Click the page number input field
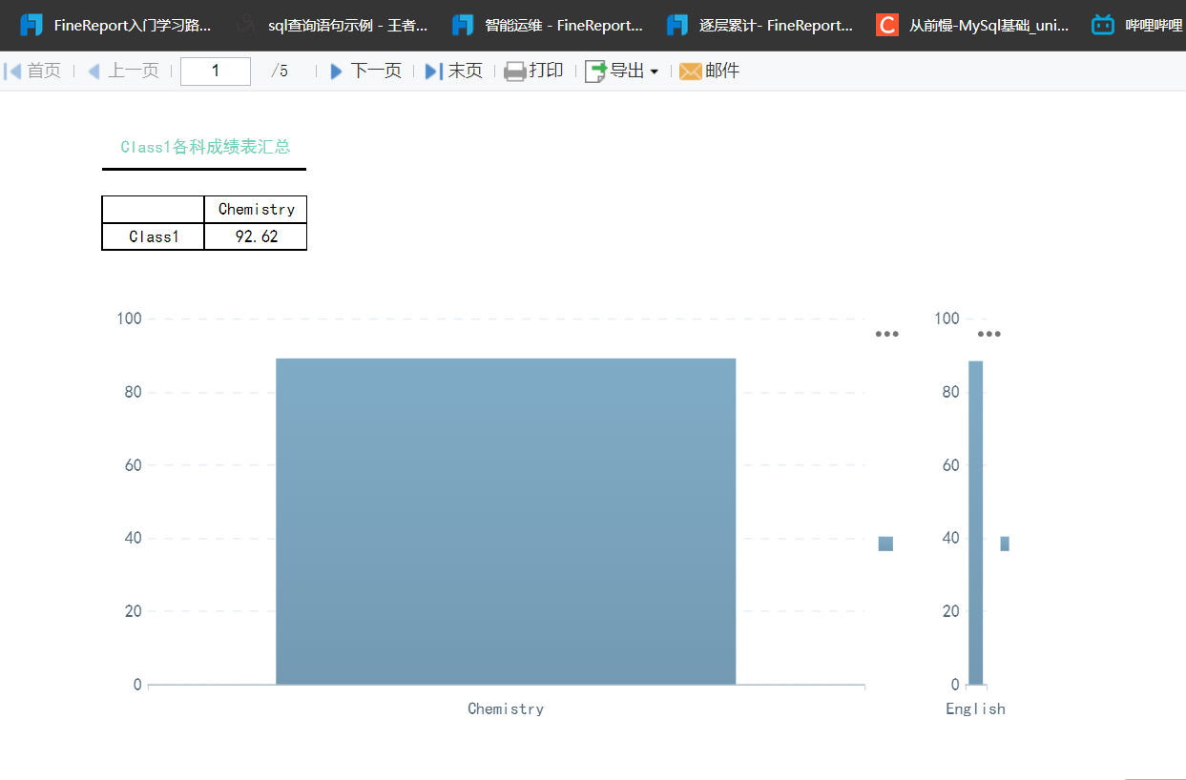 coord(216,71)
